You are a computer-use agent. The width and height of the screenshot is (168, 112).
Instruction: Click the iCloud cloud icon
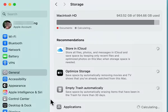(x=60, y=50)
